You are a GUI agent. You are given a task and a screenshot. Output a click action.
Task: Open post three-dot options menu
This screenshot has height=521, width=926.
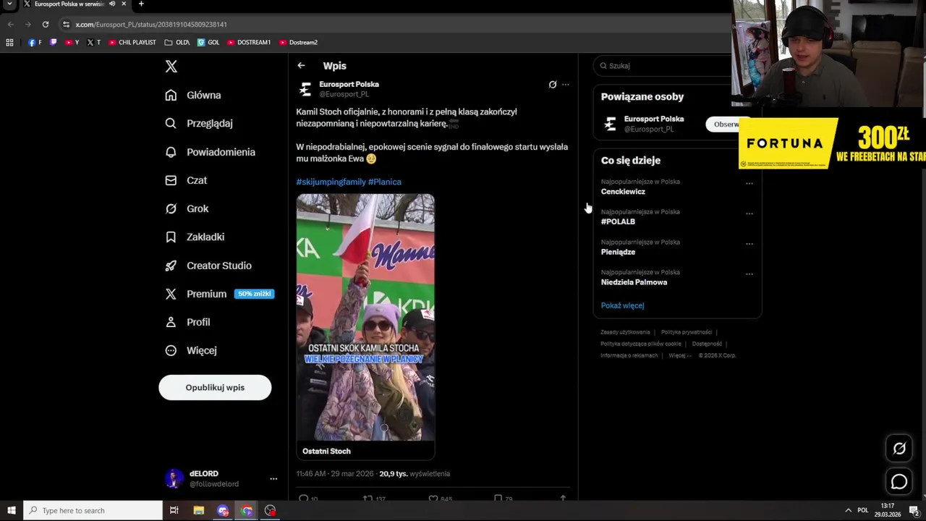pyautogui.click(x=566, y=85)
